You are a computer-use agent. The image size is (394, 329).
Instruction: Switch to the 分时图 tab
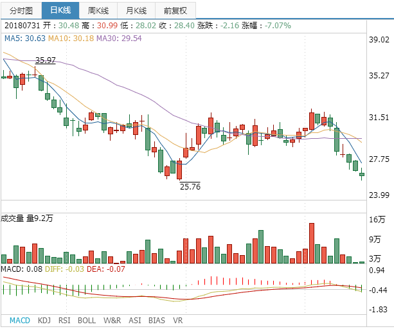point(21,10)
